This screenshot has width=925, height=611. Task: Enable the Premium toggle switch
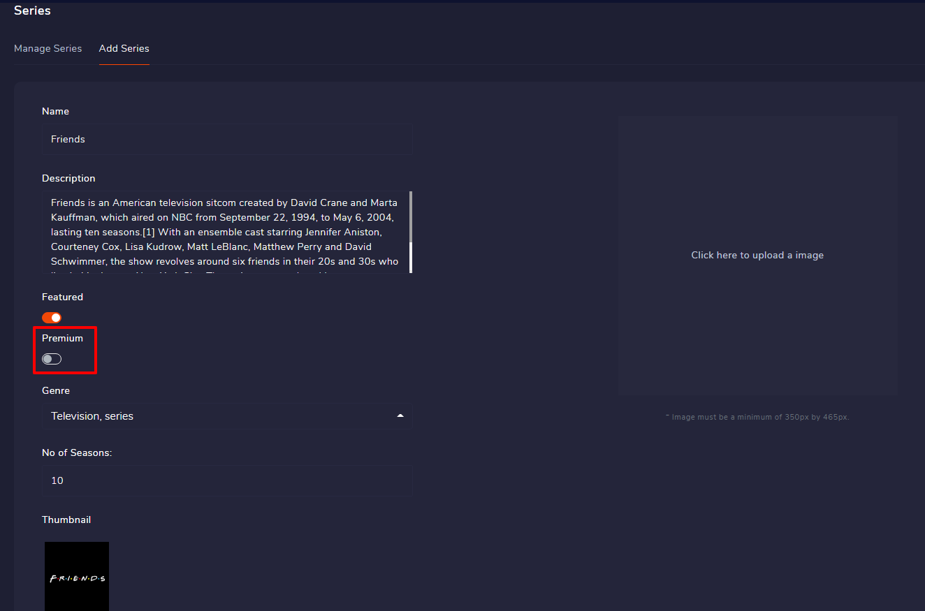click(52, 359)
